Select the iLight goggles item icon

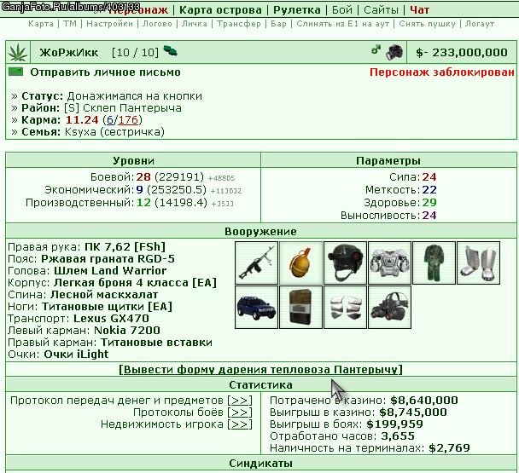[x=389, y=308]
